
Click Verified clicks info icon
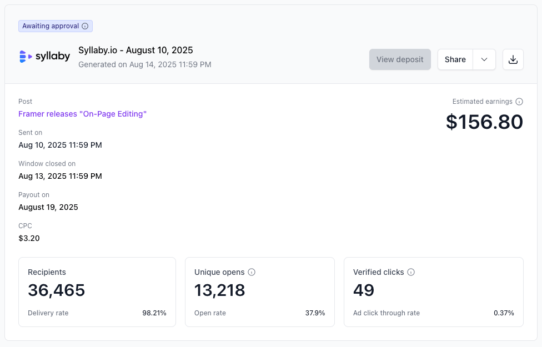pyautogui.click(x=411, y=273)
